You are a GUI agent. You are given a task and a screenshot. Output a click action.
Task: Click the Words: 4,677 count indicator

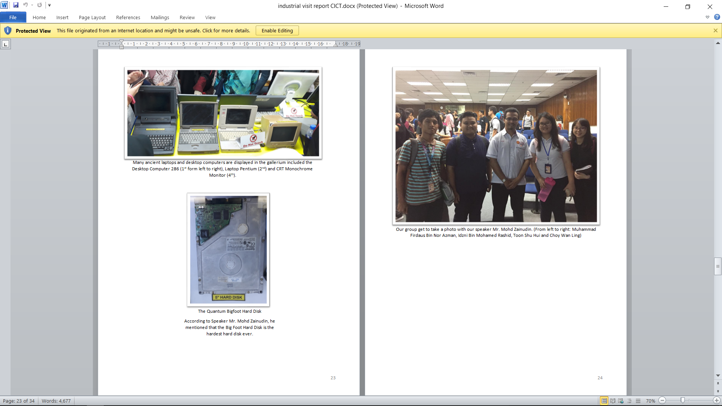tap(56, 401)
